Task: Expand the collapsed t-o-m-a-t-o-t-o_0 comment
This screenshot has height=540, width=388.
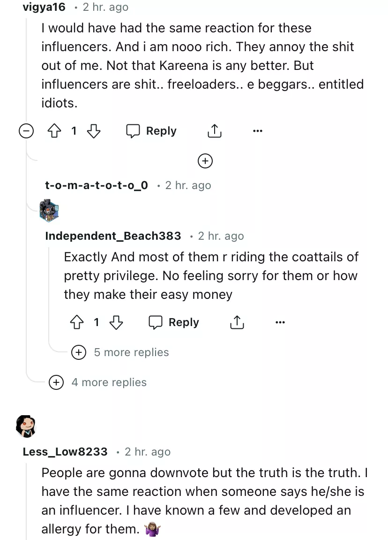Action: [205, 161]
